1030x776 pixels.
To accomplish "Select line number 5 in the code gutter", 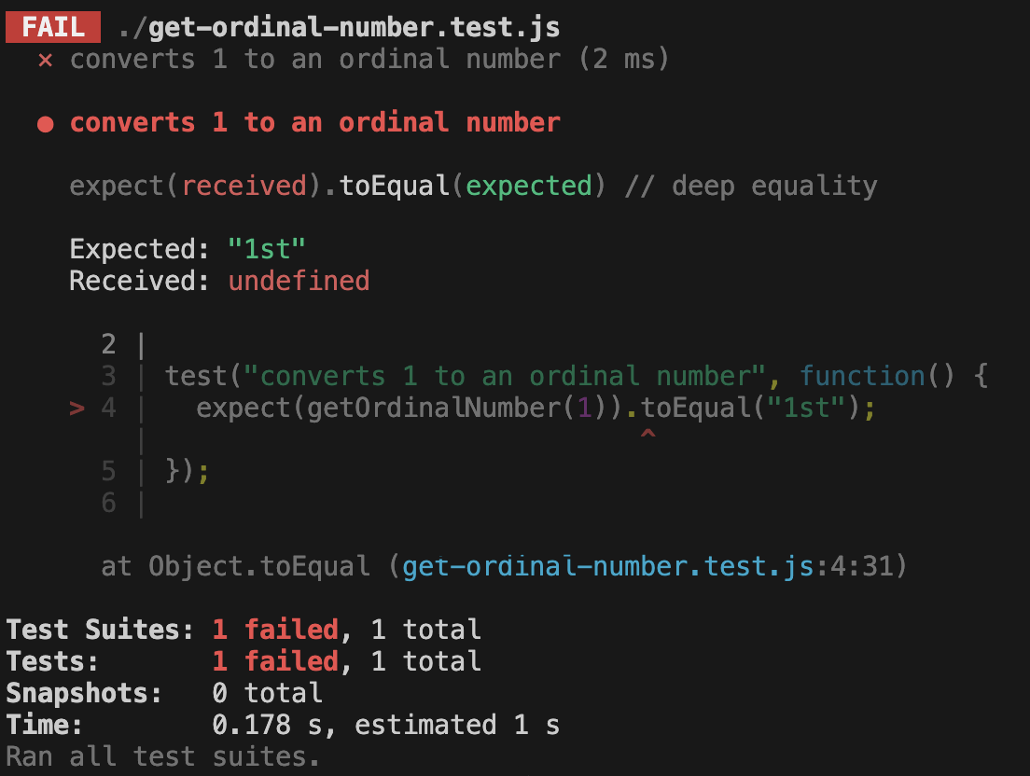I will pos(109,470).
